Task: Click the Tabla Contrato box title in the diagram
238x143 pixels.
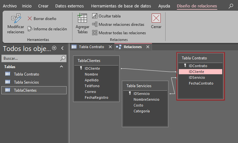Action: pos(194,58)
